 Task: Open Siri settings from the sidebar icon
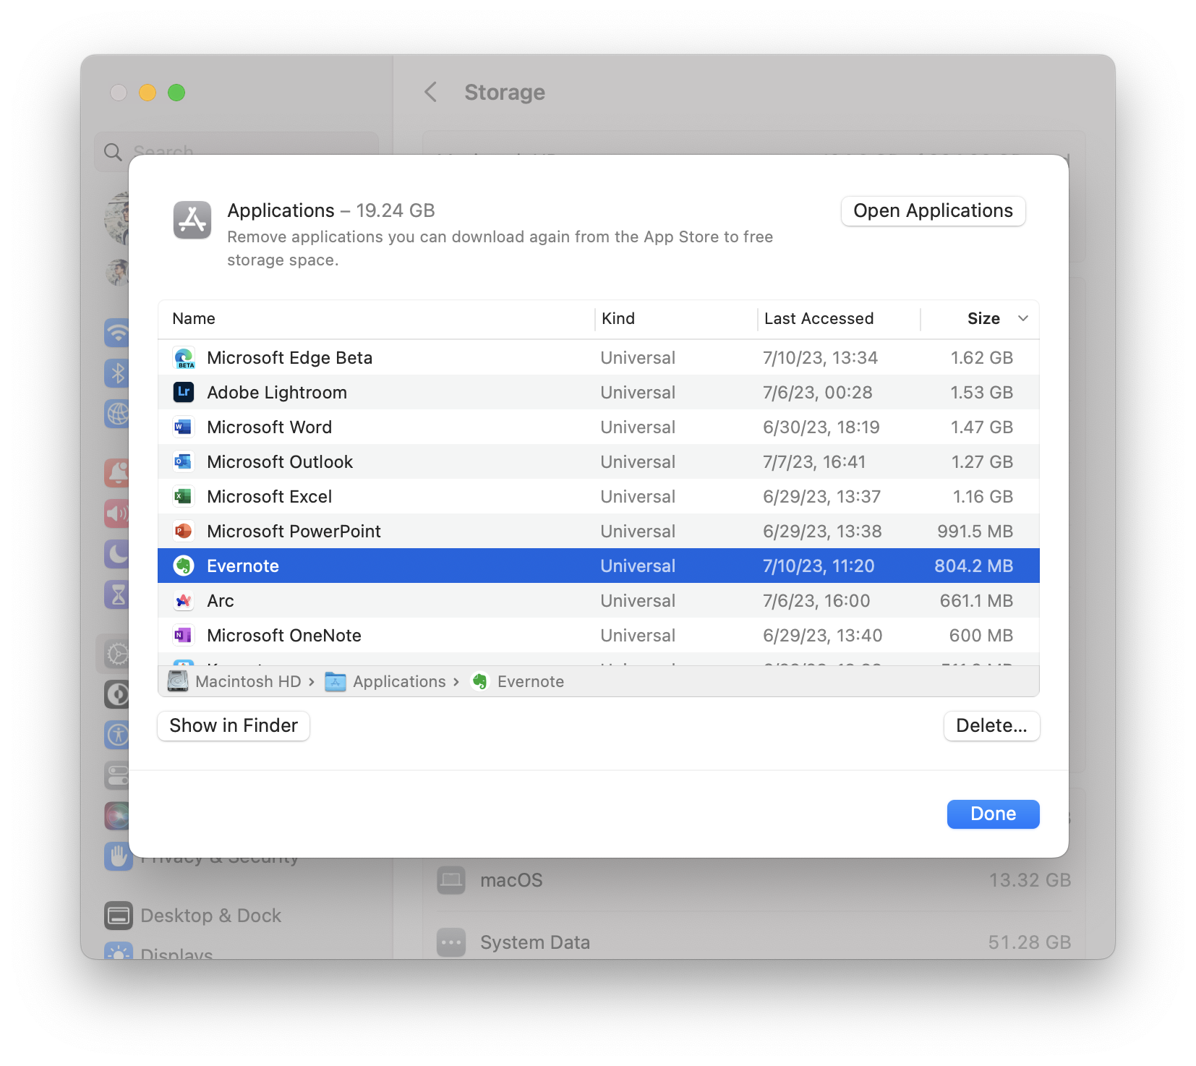116,816
